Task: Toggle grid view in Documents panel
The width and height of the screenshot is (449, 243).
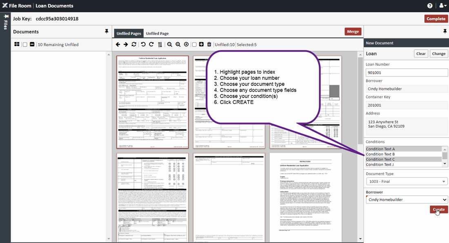Action: tap(17, 44)
